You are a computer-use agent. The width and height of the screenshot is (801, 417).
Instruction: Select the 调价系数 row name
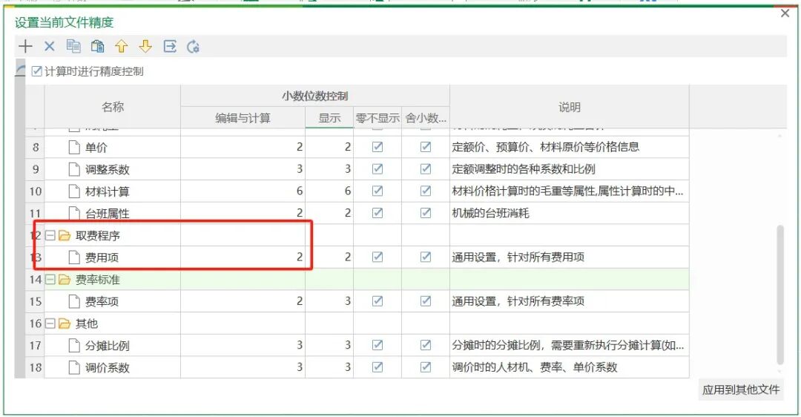click(108, 368)
